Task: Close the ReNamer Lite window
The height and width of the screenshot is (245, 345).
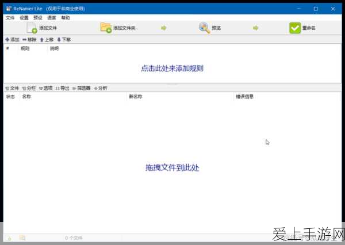Action: coord(333,9)
